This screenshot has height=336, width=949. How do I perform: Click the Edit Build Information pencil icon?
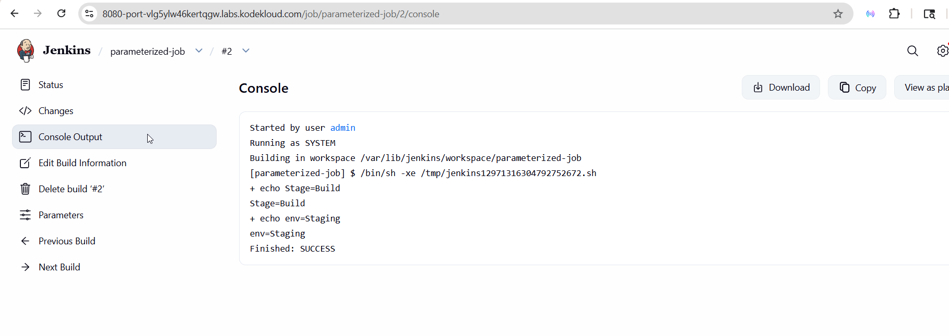25,163
